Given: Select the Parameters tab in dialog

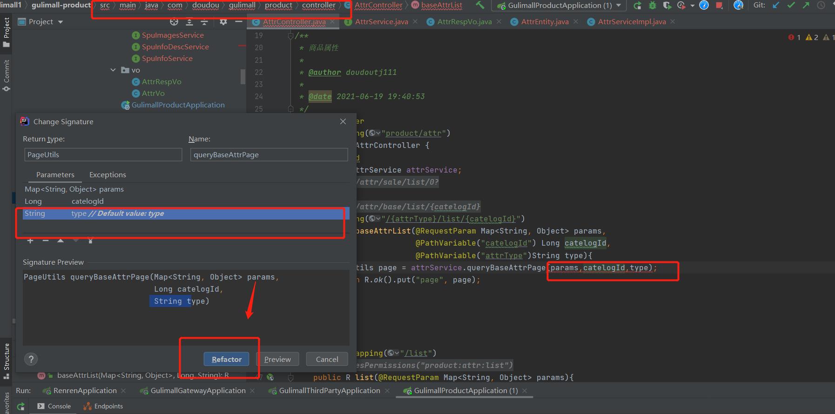Looking at the screenshot, I should coord(55,175).
